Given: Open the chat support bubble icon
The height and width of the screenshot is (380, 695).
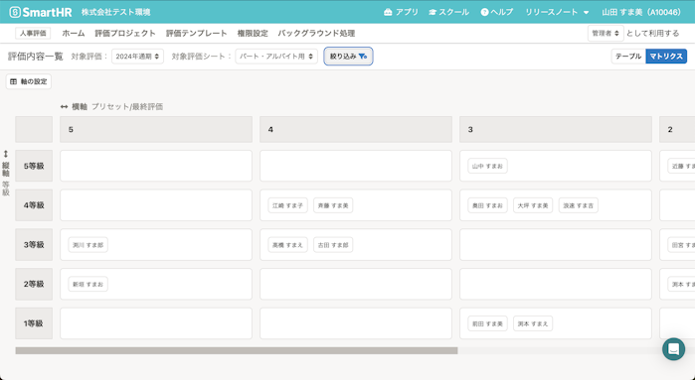Looking at the screenshot, I should 673,349.
